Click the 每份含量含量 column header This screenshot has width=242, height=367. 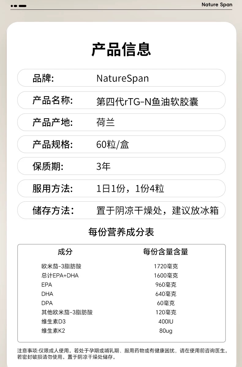point(165,252)
